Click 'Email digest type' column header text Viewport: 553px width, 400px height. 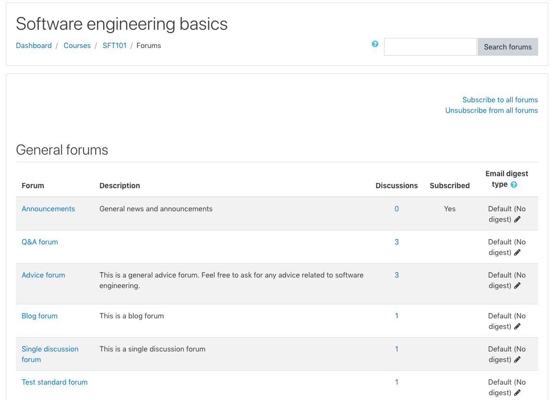tap(507, 179)
